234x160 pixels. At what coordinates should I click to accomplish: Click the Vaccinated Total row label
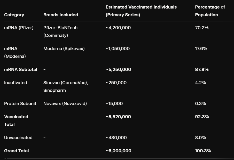[16, 121]
